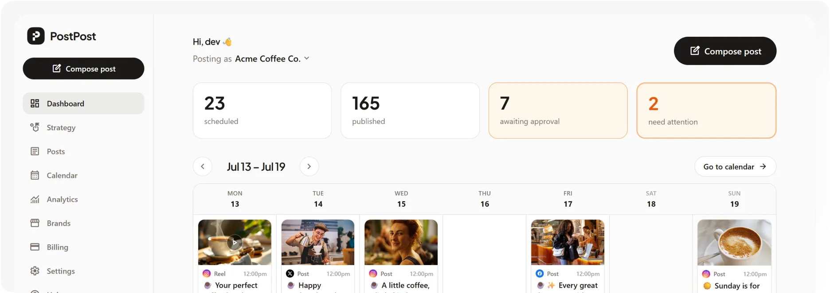Click the PostPost logo icon

coord(36,36)
